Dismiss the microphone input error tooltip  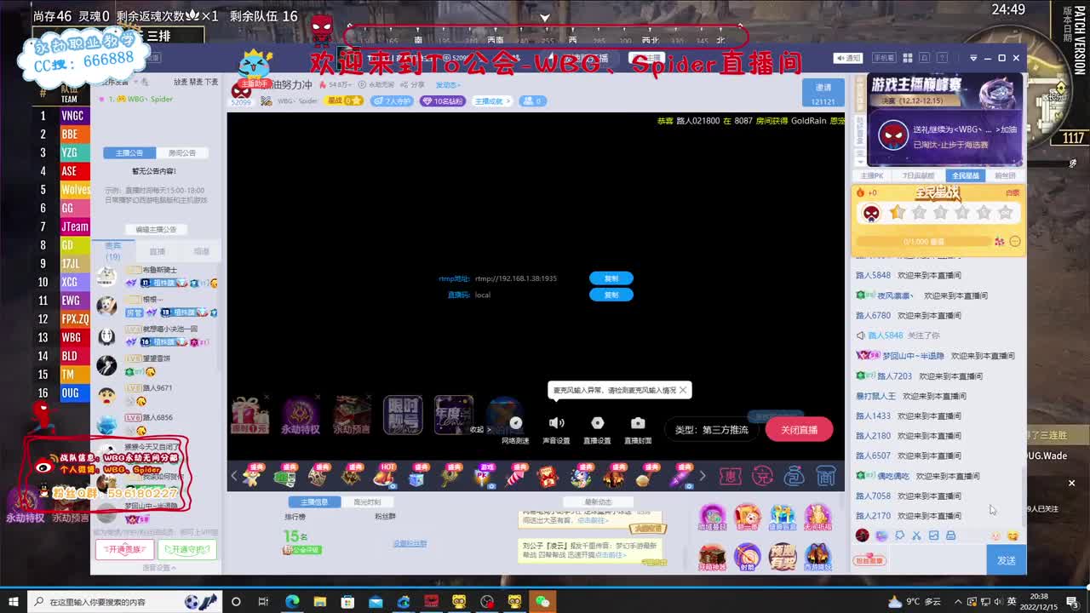[682, 390]
